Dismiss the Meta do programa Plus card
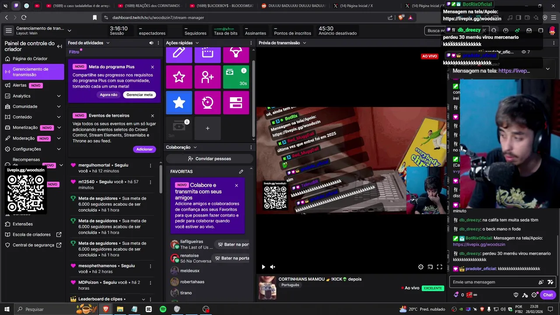 point(152,67)
